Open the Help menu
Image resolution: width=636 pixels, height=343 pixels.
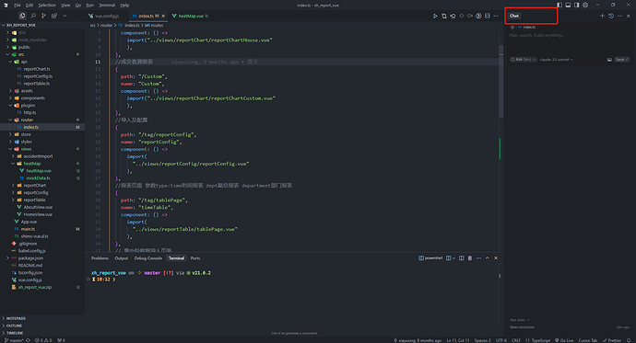(124, 5)
